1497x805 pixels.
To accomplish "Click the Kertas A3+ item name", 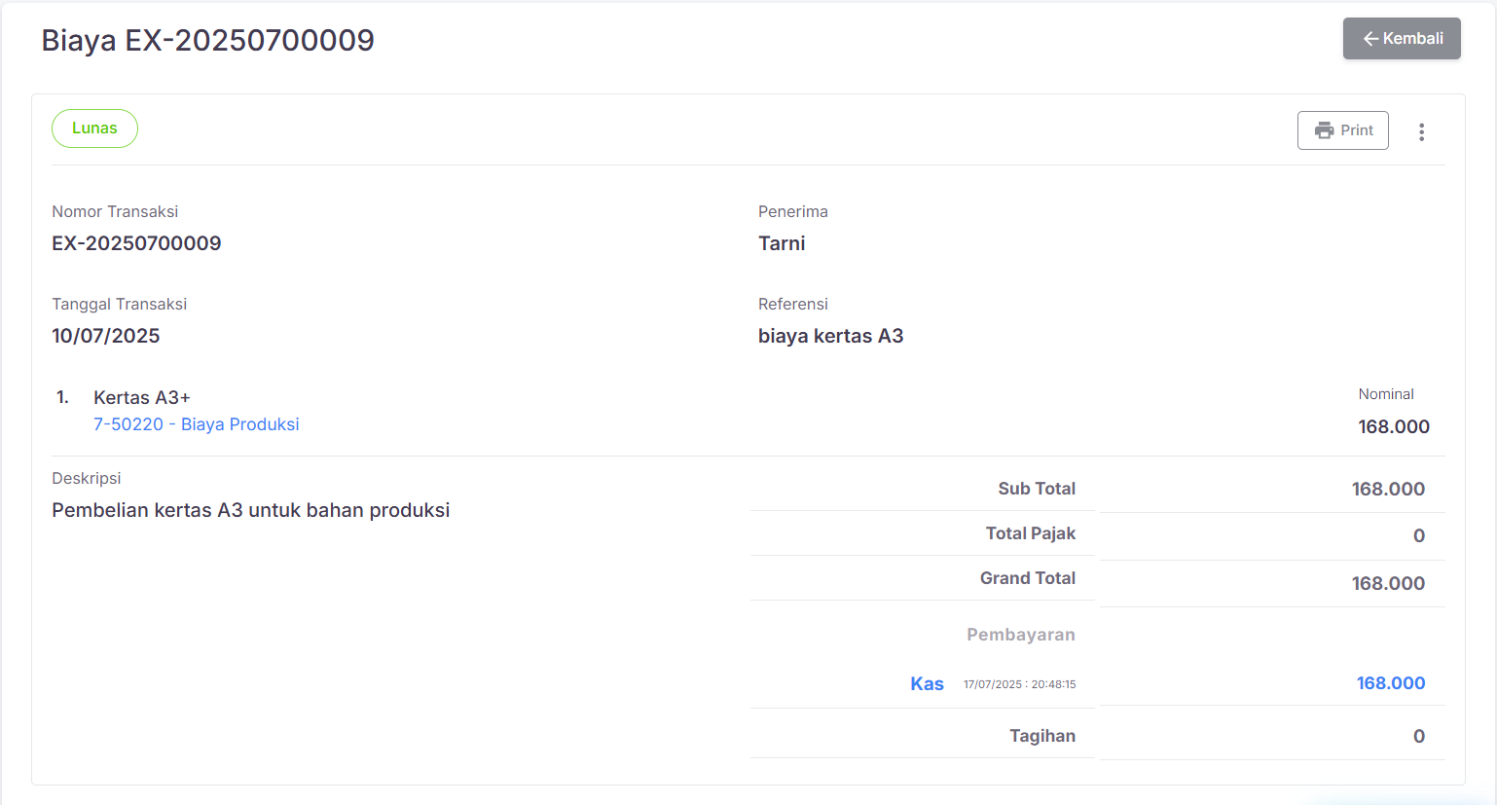I will 141,397.
